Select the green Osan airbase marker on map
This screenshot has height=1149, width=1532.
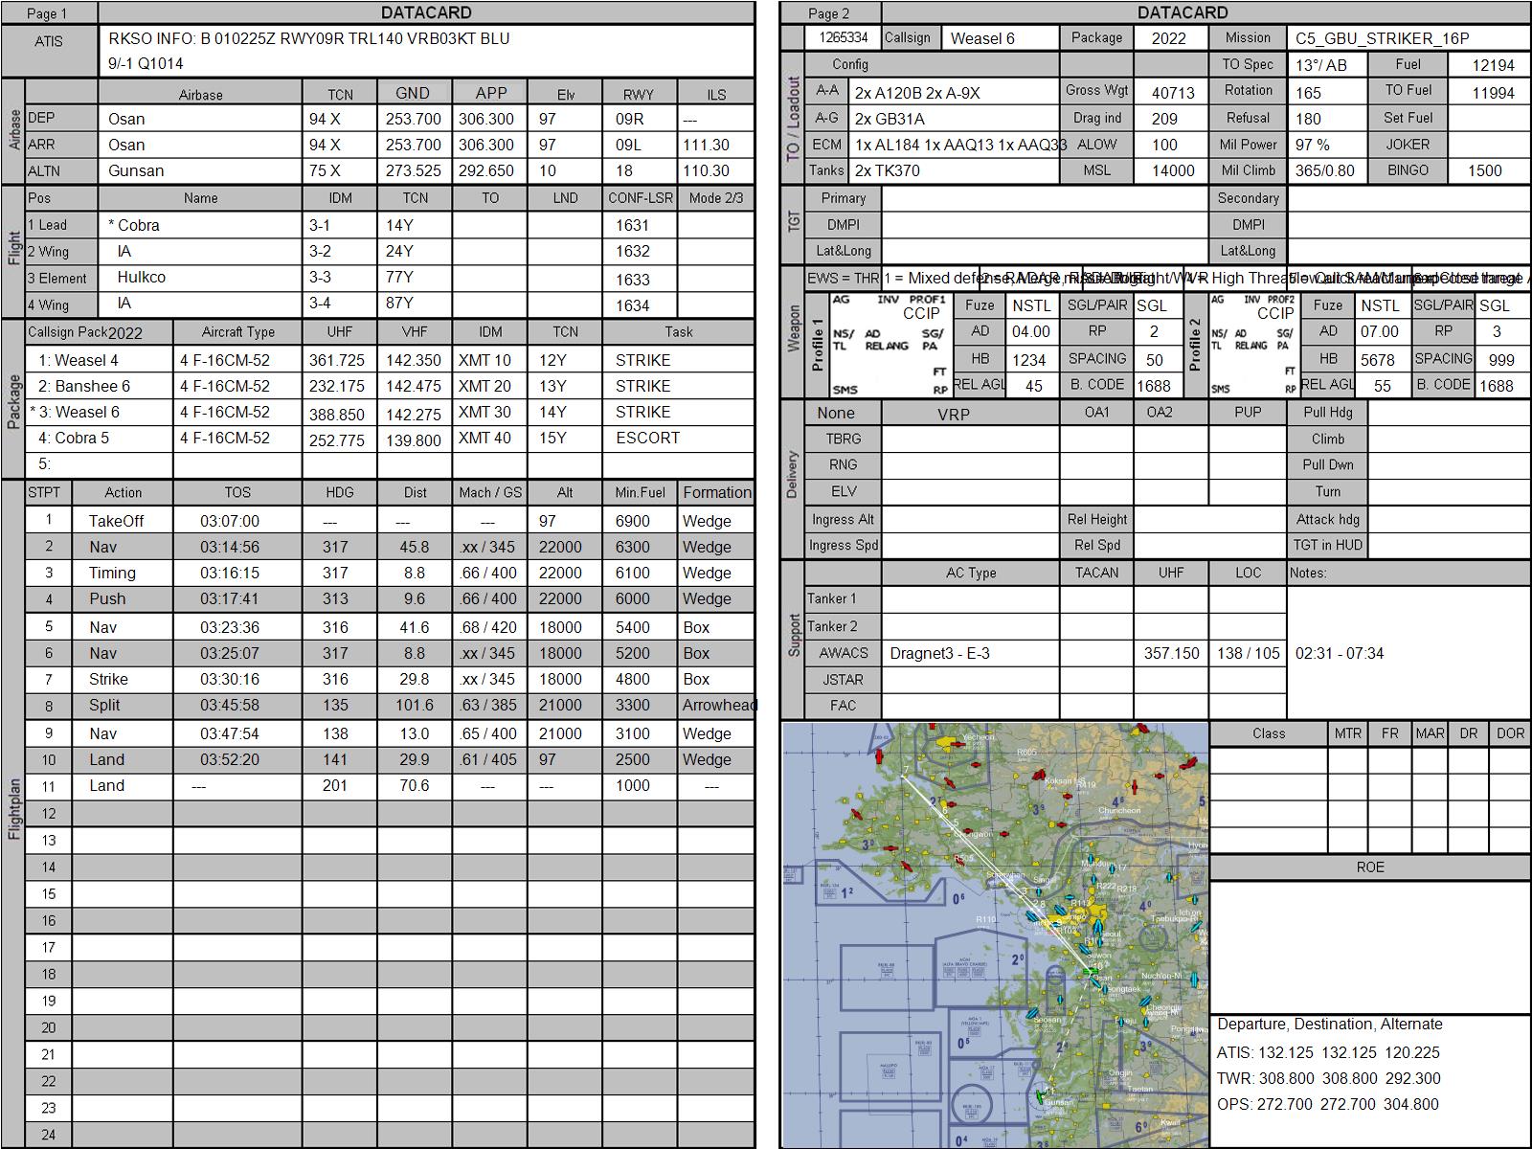(x=1093, y=972)
